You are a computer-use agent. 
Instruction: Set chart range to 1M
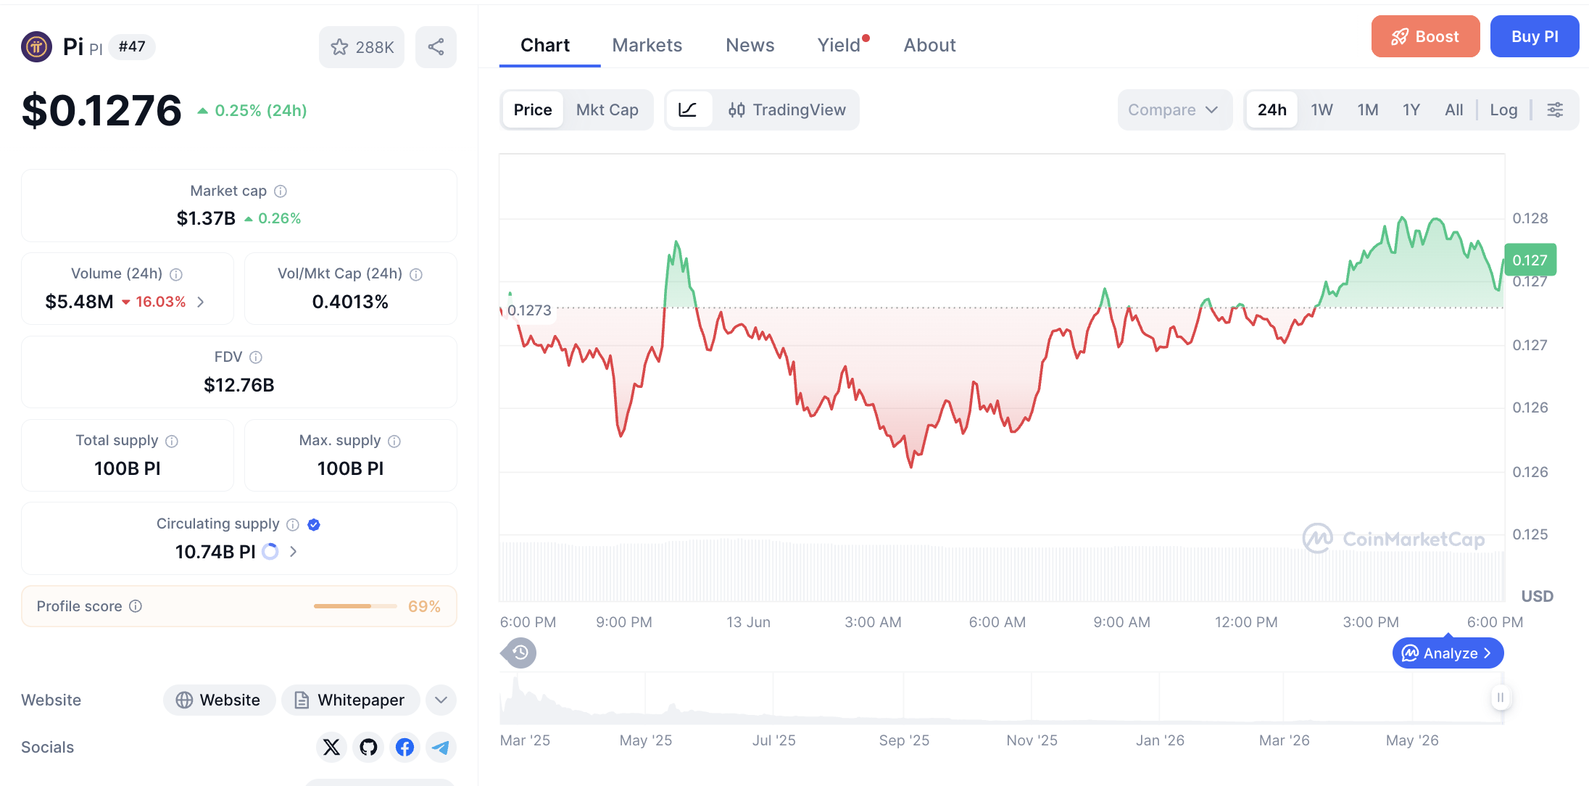(1368, 110)
